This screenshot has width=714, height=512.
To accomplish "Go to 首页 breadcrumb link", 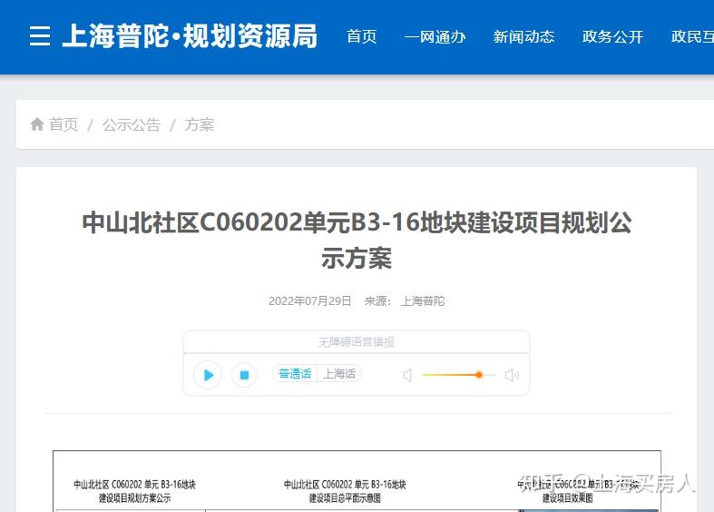I will click(x=64, y=124).
